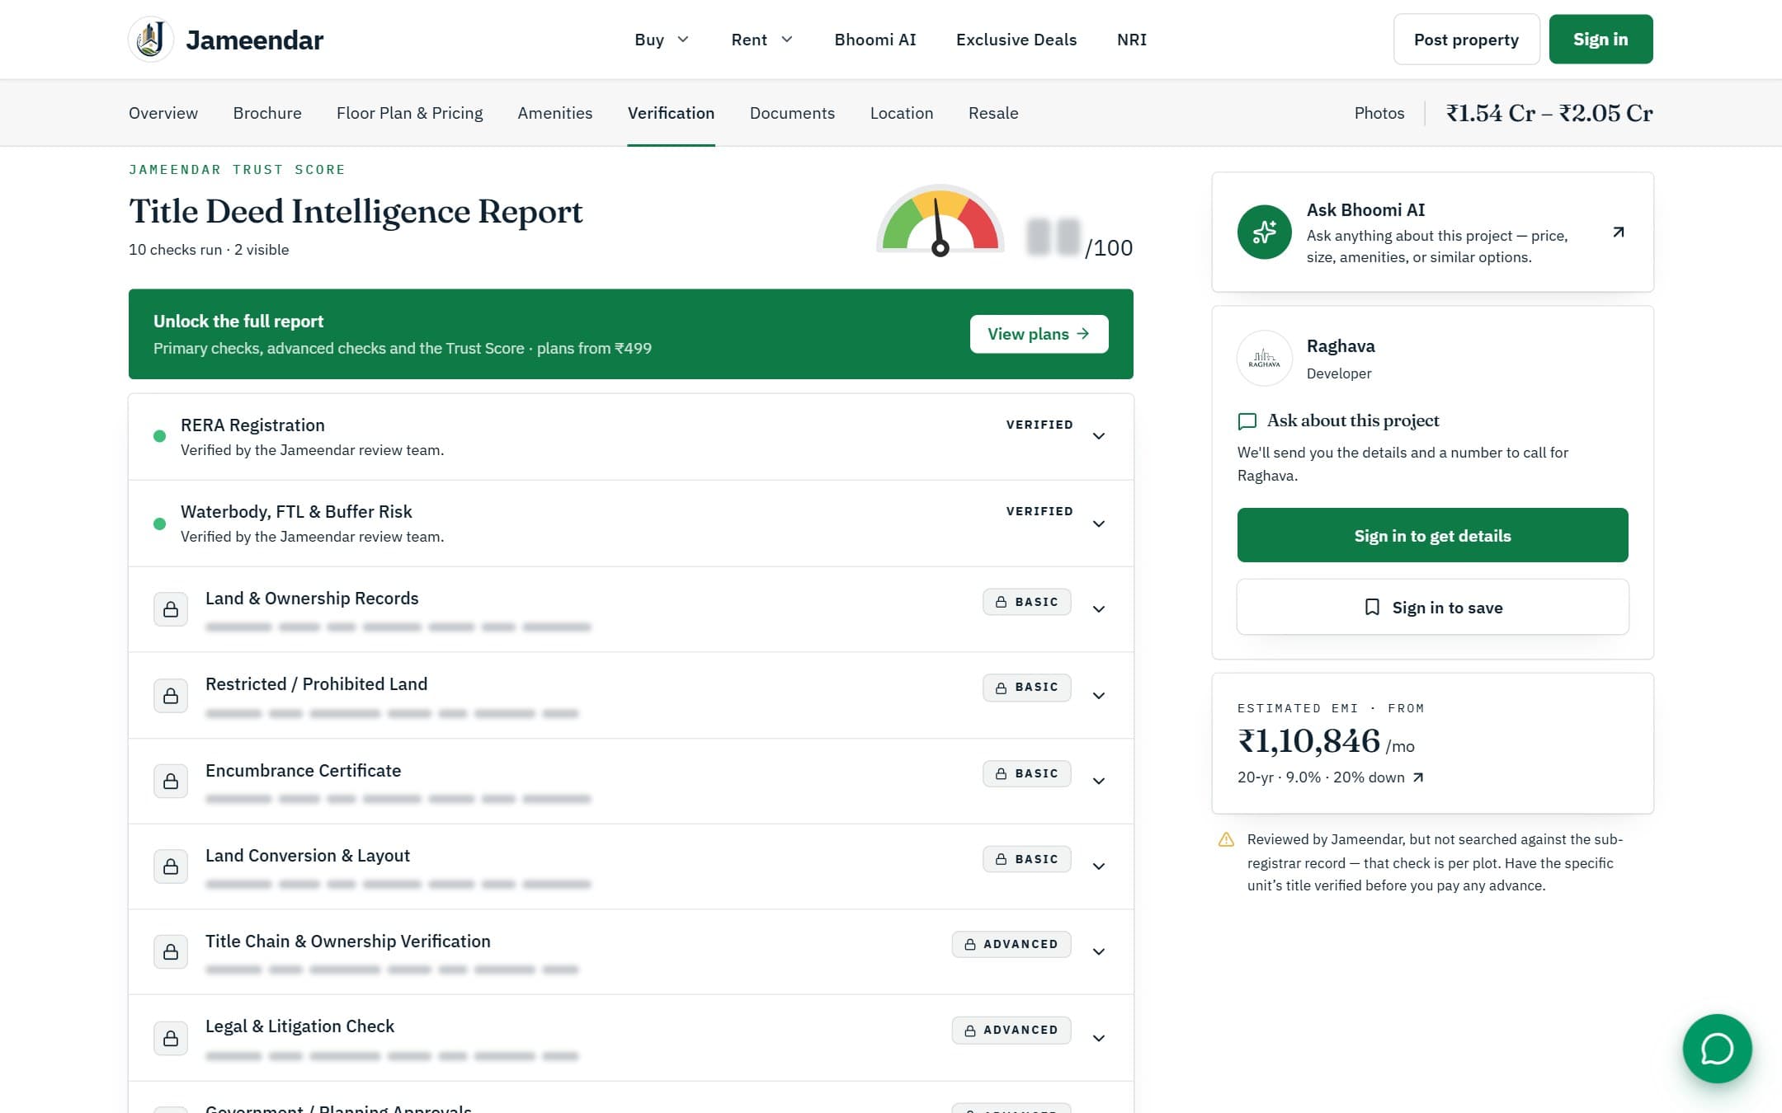Click Sign in to save button
The width and height of the screenshot is (1782, 1113).
pyautogui.click(x=1432, y=607)
